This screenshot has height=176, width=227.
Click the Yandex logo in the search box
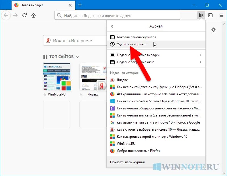click(x=48, y=40)
